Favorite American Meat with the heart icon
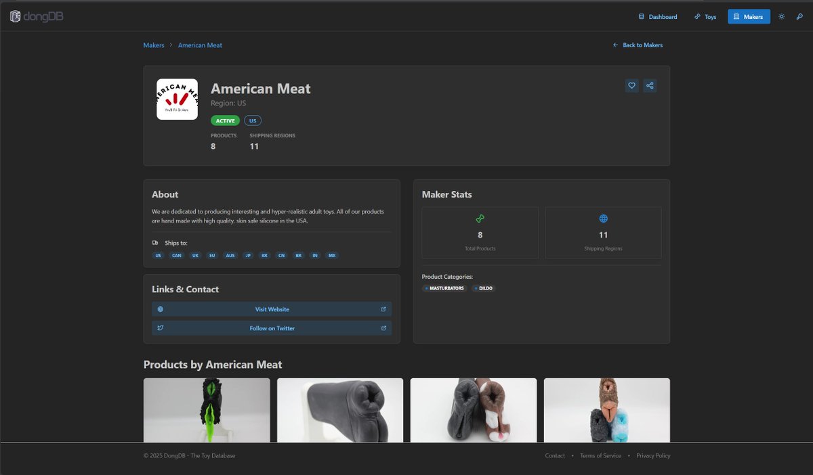Image resolution: width=813 pixels, height=475 pixels. click(x=631, y=85)
